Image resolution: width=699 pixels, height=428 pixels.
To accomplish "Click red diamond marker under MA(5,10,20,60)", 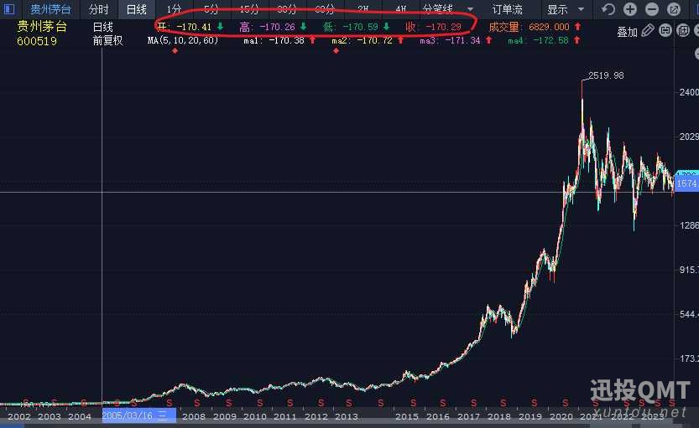I will coord(175,51).
